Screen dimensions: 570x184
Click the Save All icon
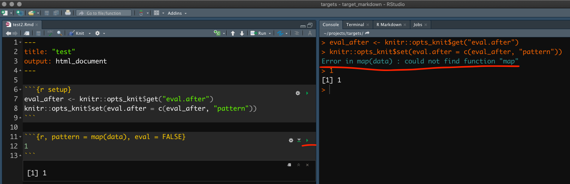[x=56, y=13]
